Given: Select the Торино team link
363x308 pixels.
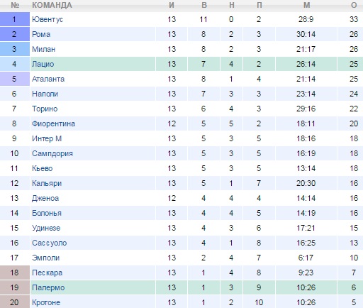Looking at the screenshot, I should pos(45,109).
